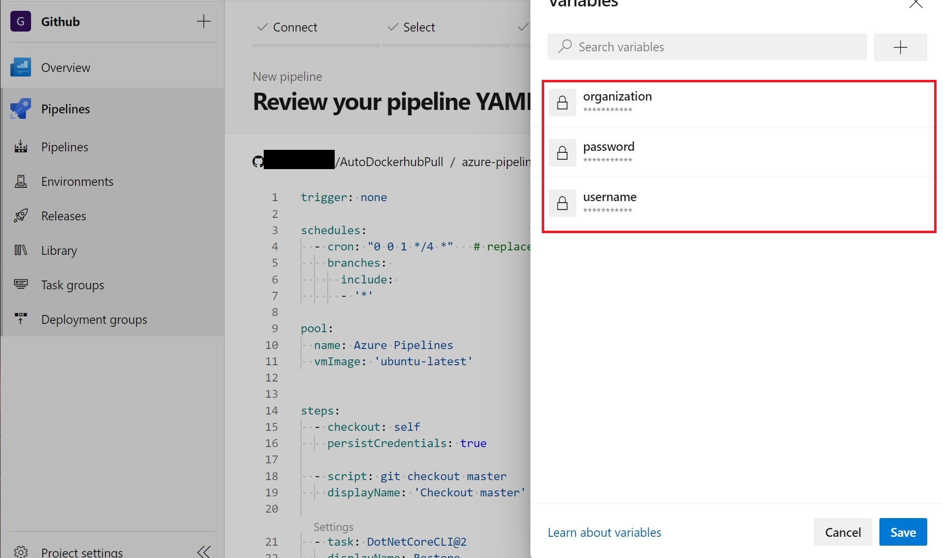Close the Variables panel
Screen dimensions: 943x558
(x=915, y=3)
